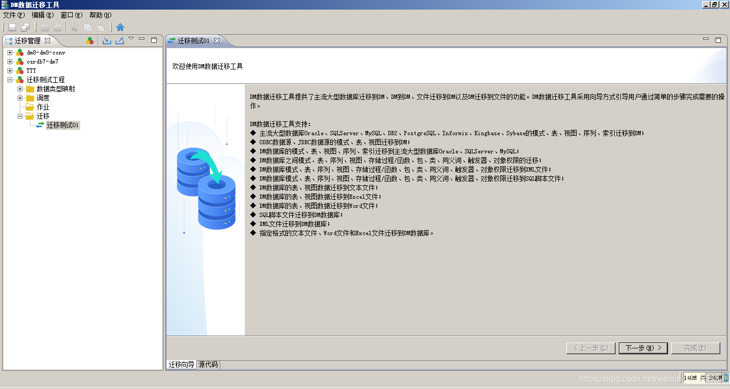Click the Copy toolbar icon
Viewport: 730px width, 389px height.
coord(88,27)
